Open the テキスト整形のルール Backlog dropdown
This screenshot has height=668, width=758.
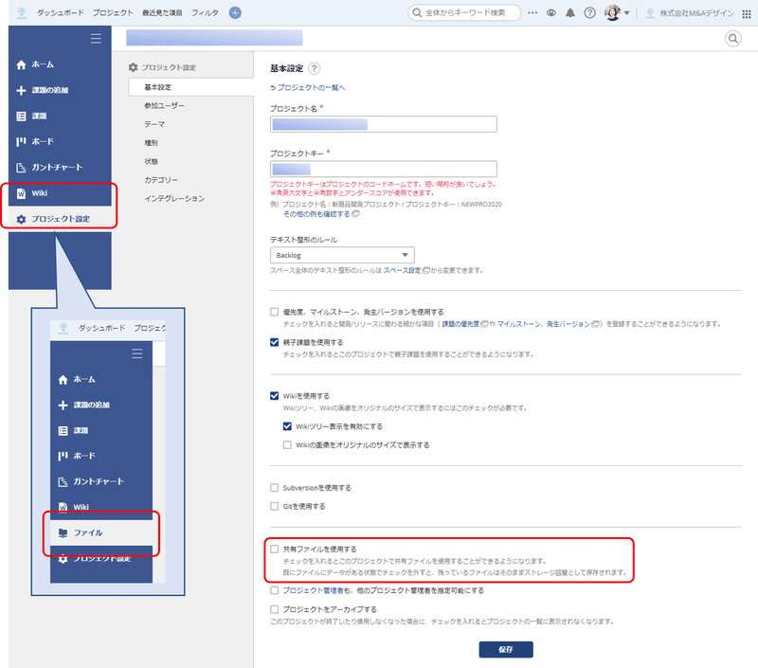coord(342,255)
